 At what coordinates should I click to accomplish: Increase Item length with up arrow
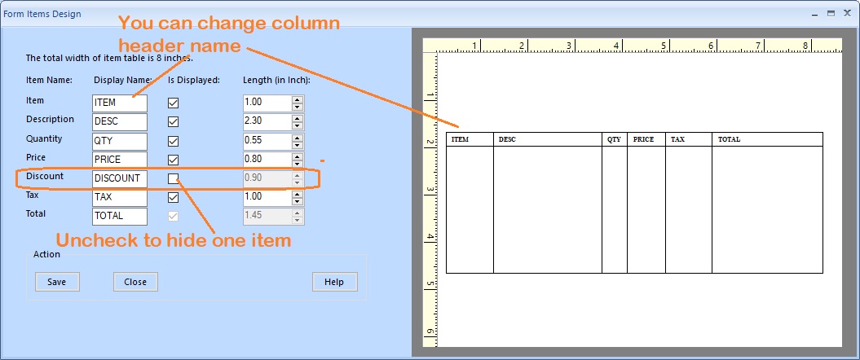tap(298, 99)
